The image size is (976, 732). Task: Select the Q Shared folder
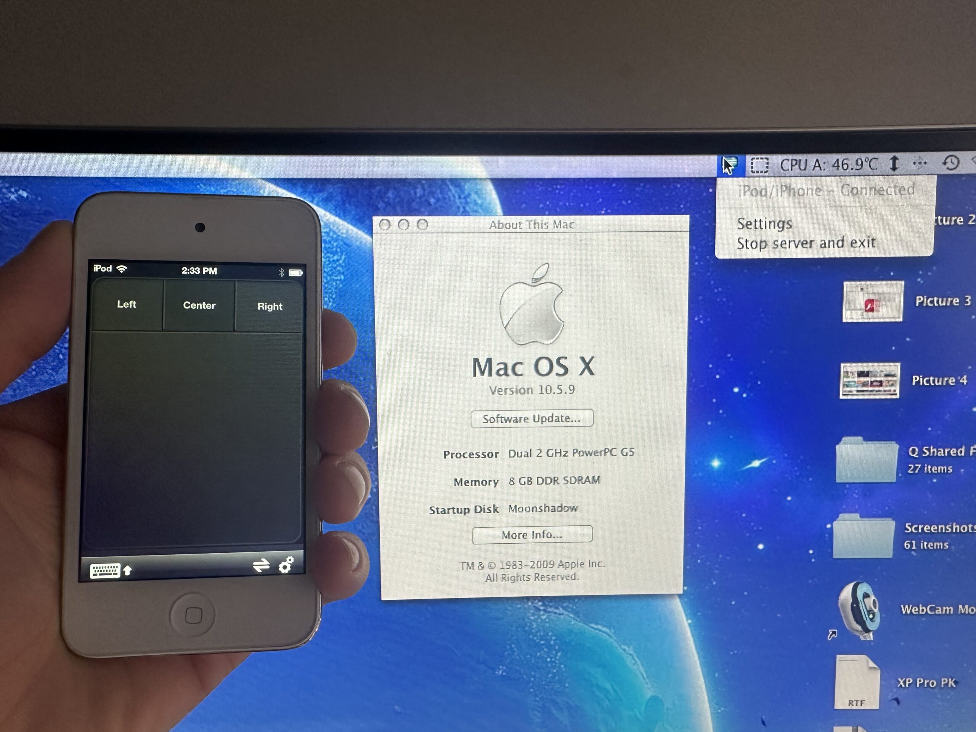866,460
